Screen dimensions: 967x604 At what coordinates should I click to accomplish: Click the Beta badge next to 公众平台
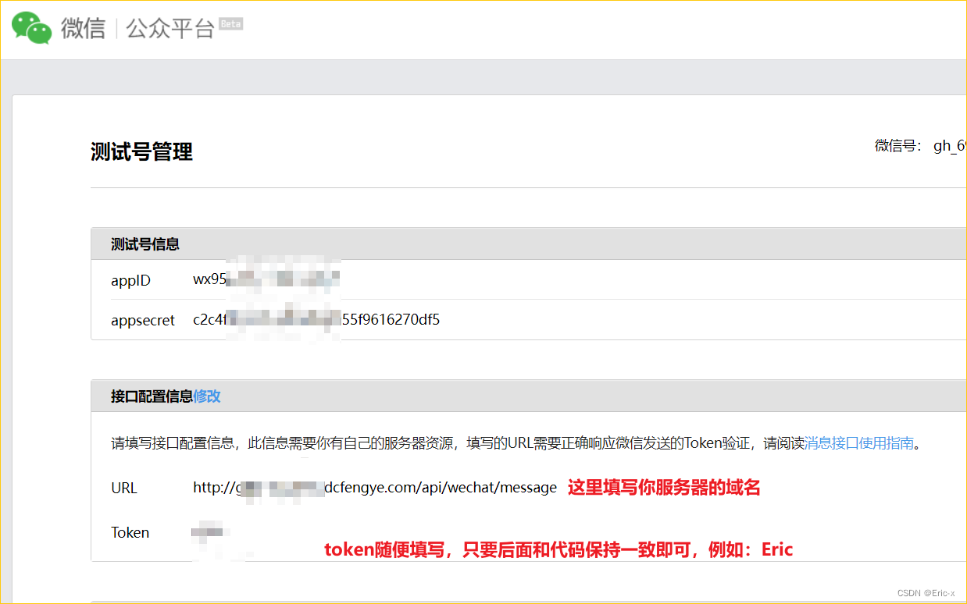pyautogui.click(x=230, y=23)
